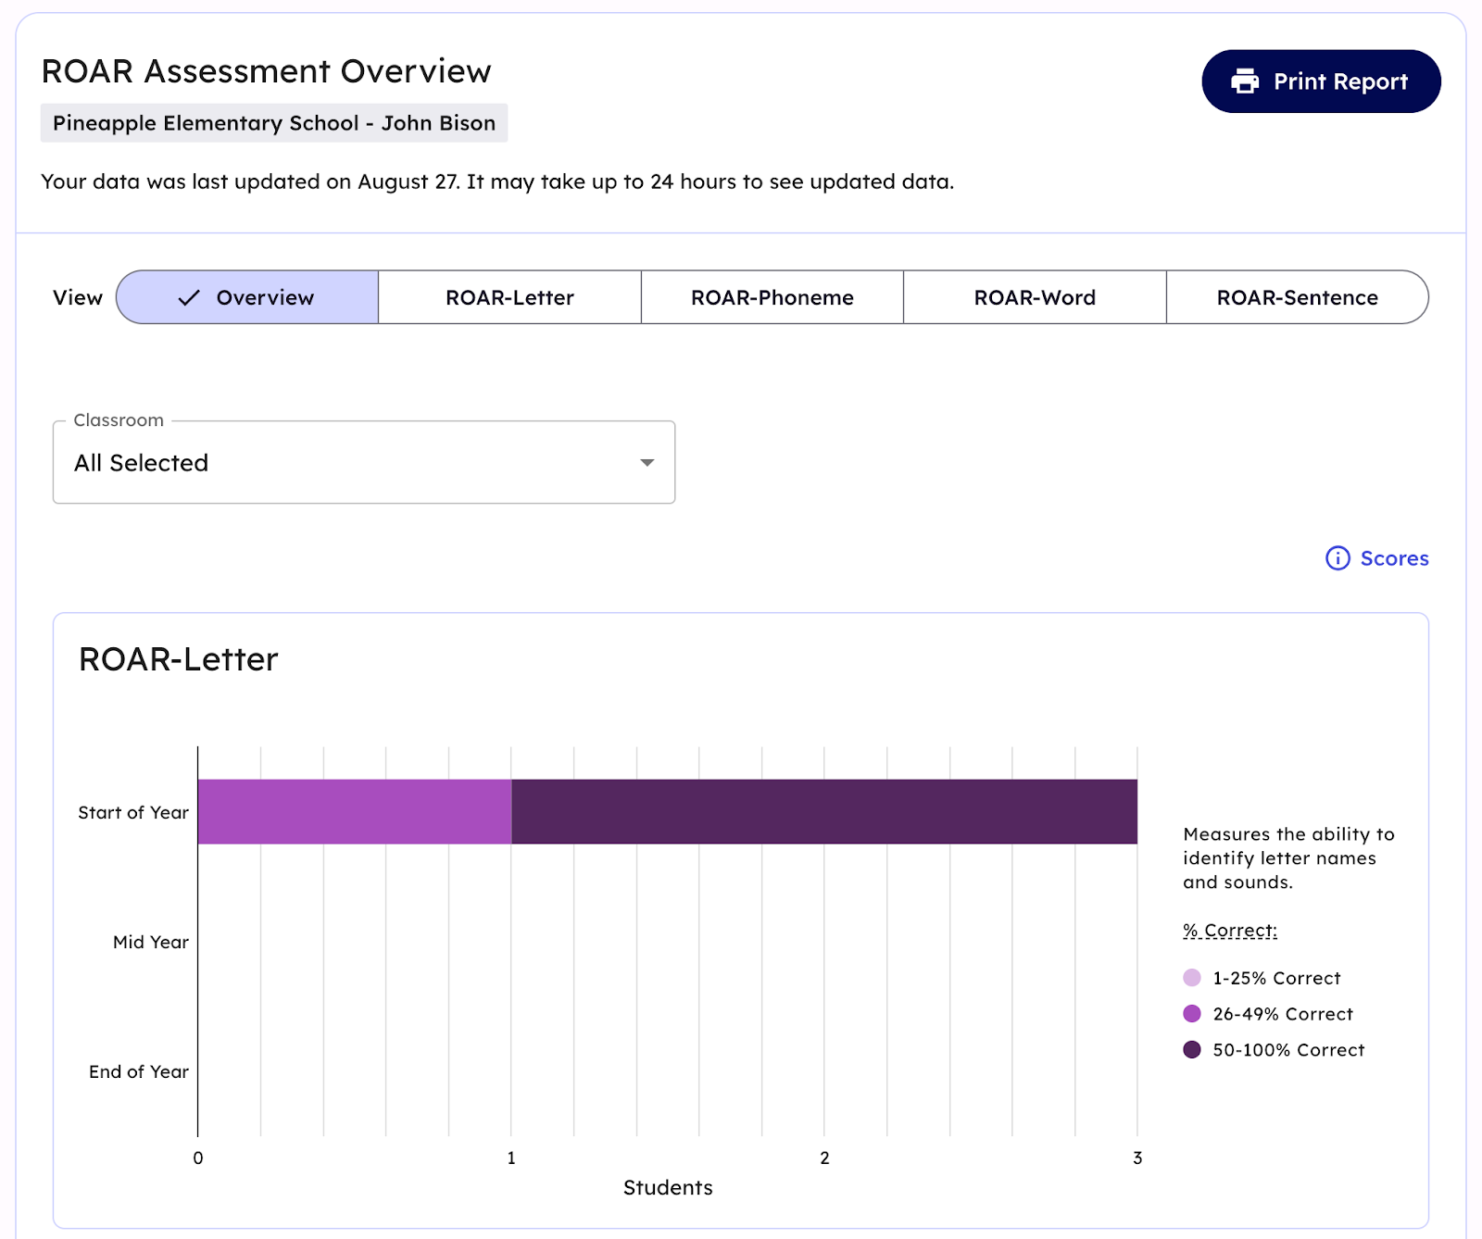Click the info circle icon beside Scores

[1338, 558]
